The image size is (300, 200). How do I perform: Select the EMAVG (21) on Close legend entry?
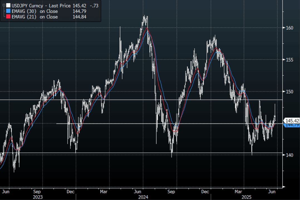(x=35, y=17)
